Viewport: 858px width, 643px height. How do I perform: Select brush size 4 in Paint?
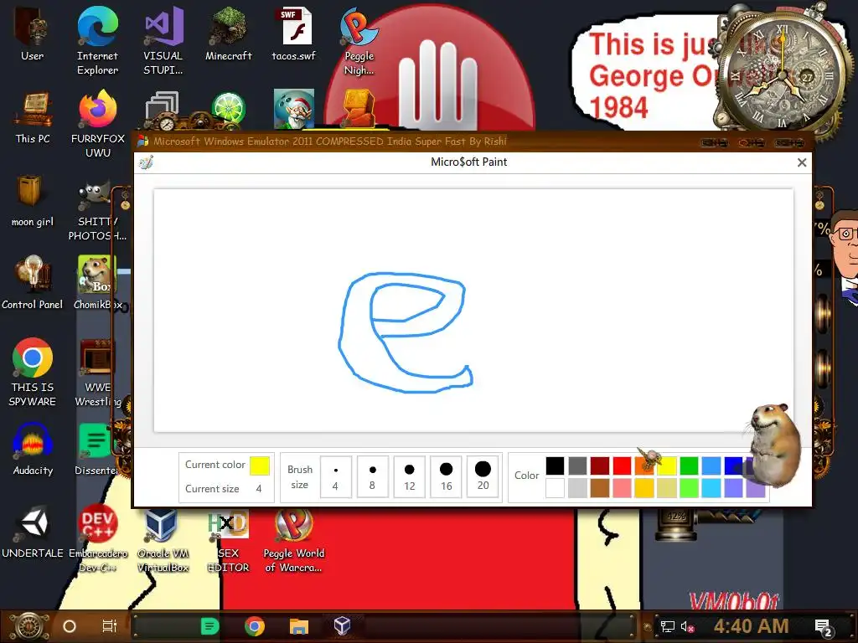point(335,476)
